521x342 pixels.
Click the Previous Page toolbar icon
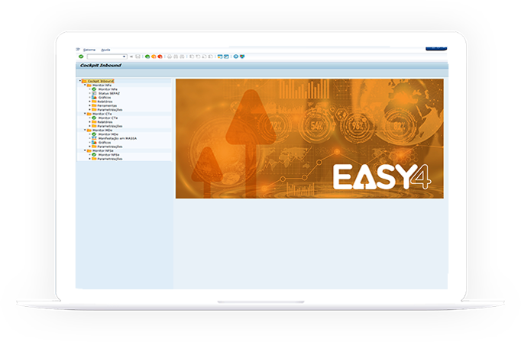click(x=198, y=56)
